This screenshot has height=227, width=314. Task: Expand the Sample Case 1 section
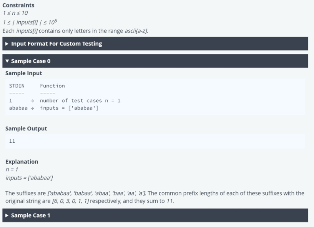click(155, 216)
